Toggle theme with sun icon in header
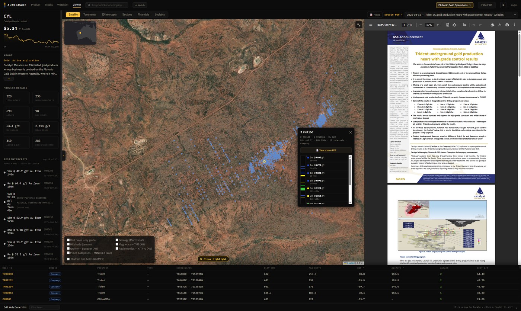521x311 pixels. point(503,5)
